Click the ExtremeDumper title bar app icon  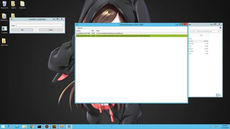coord(77,25)
